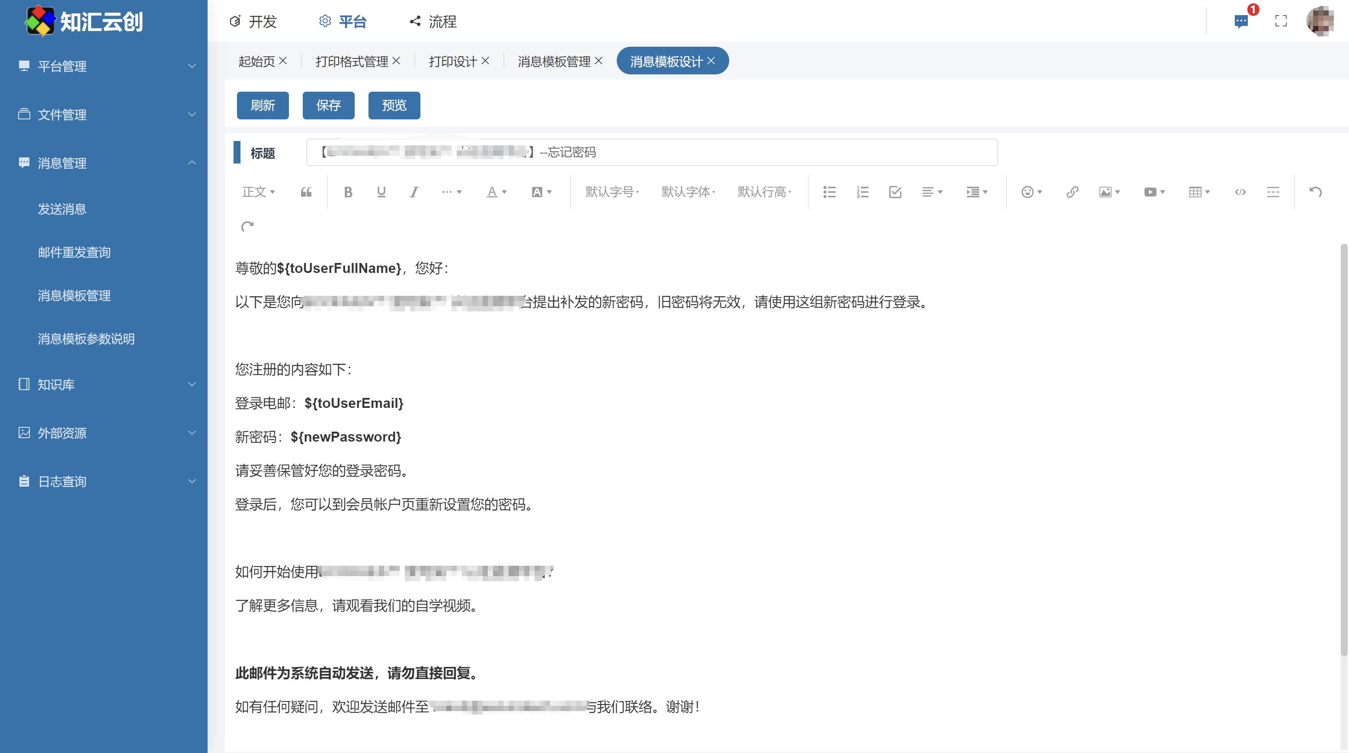Click the undo arrow icon
This screenshot has width=1349, height=753.
click(x=1316, y=192)
